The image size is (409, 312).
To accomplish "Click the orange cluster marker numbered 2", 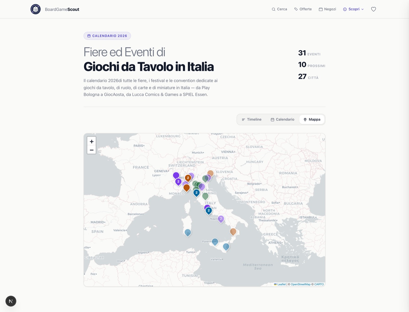I will [188, 178].
